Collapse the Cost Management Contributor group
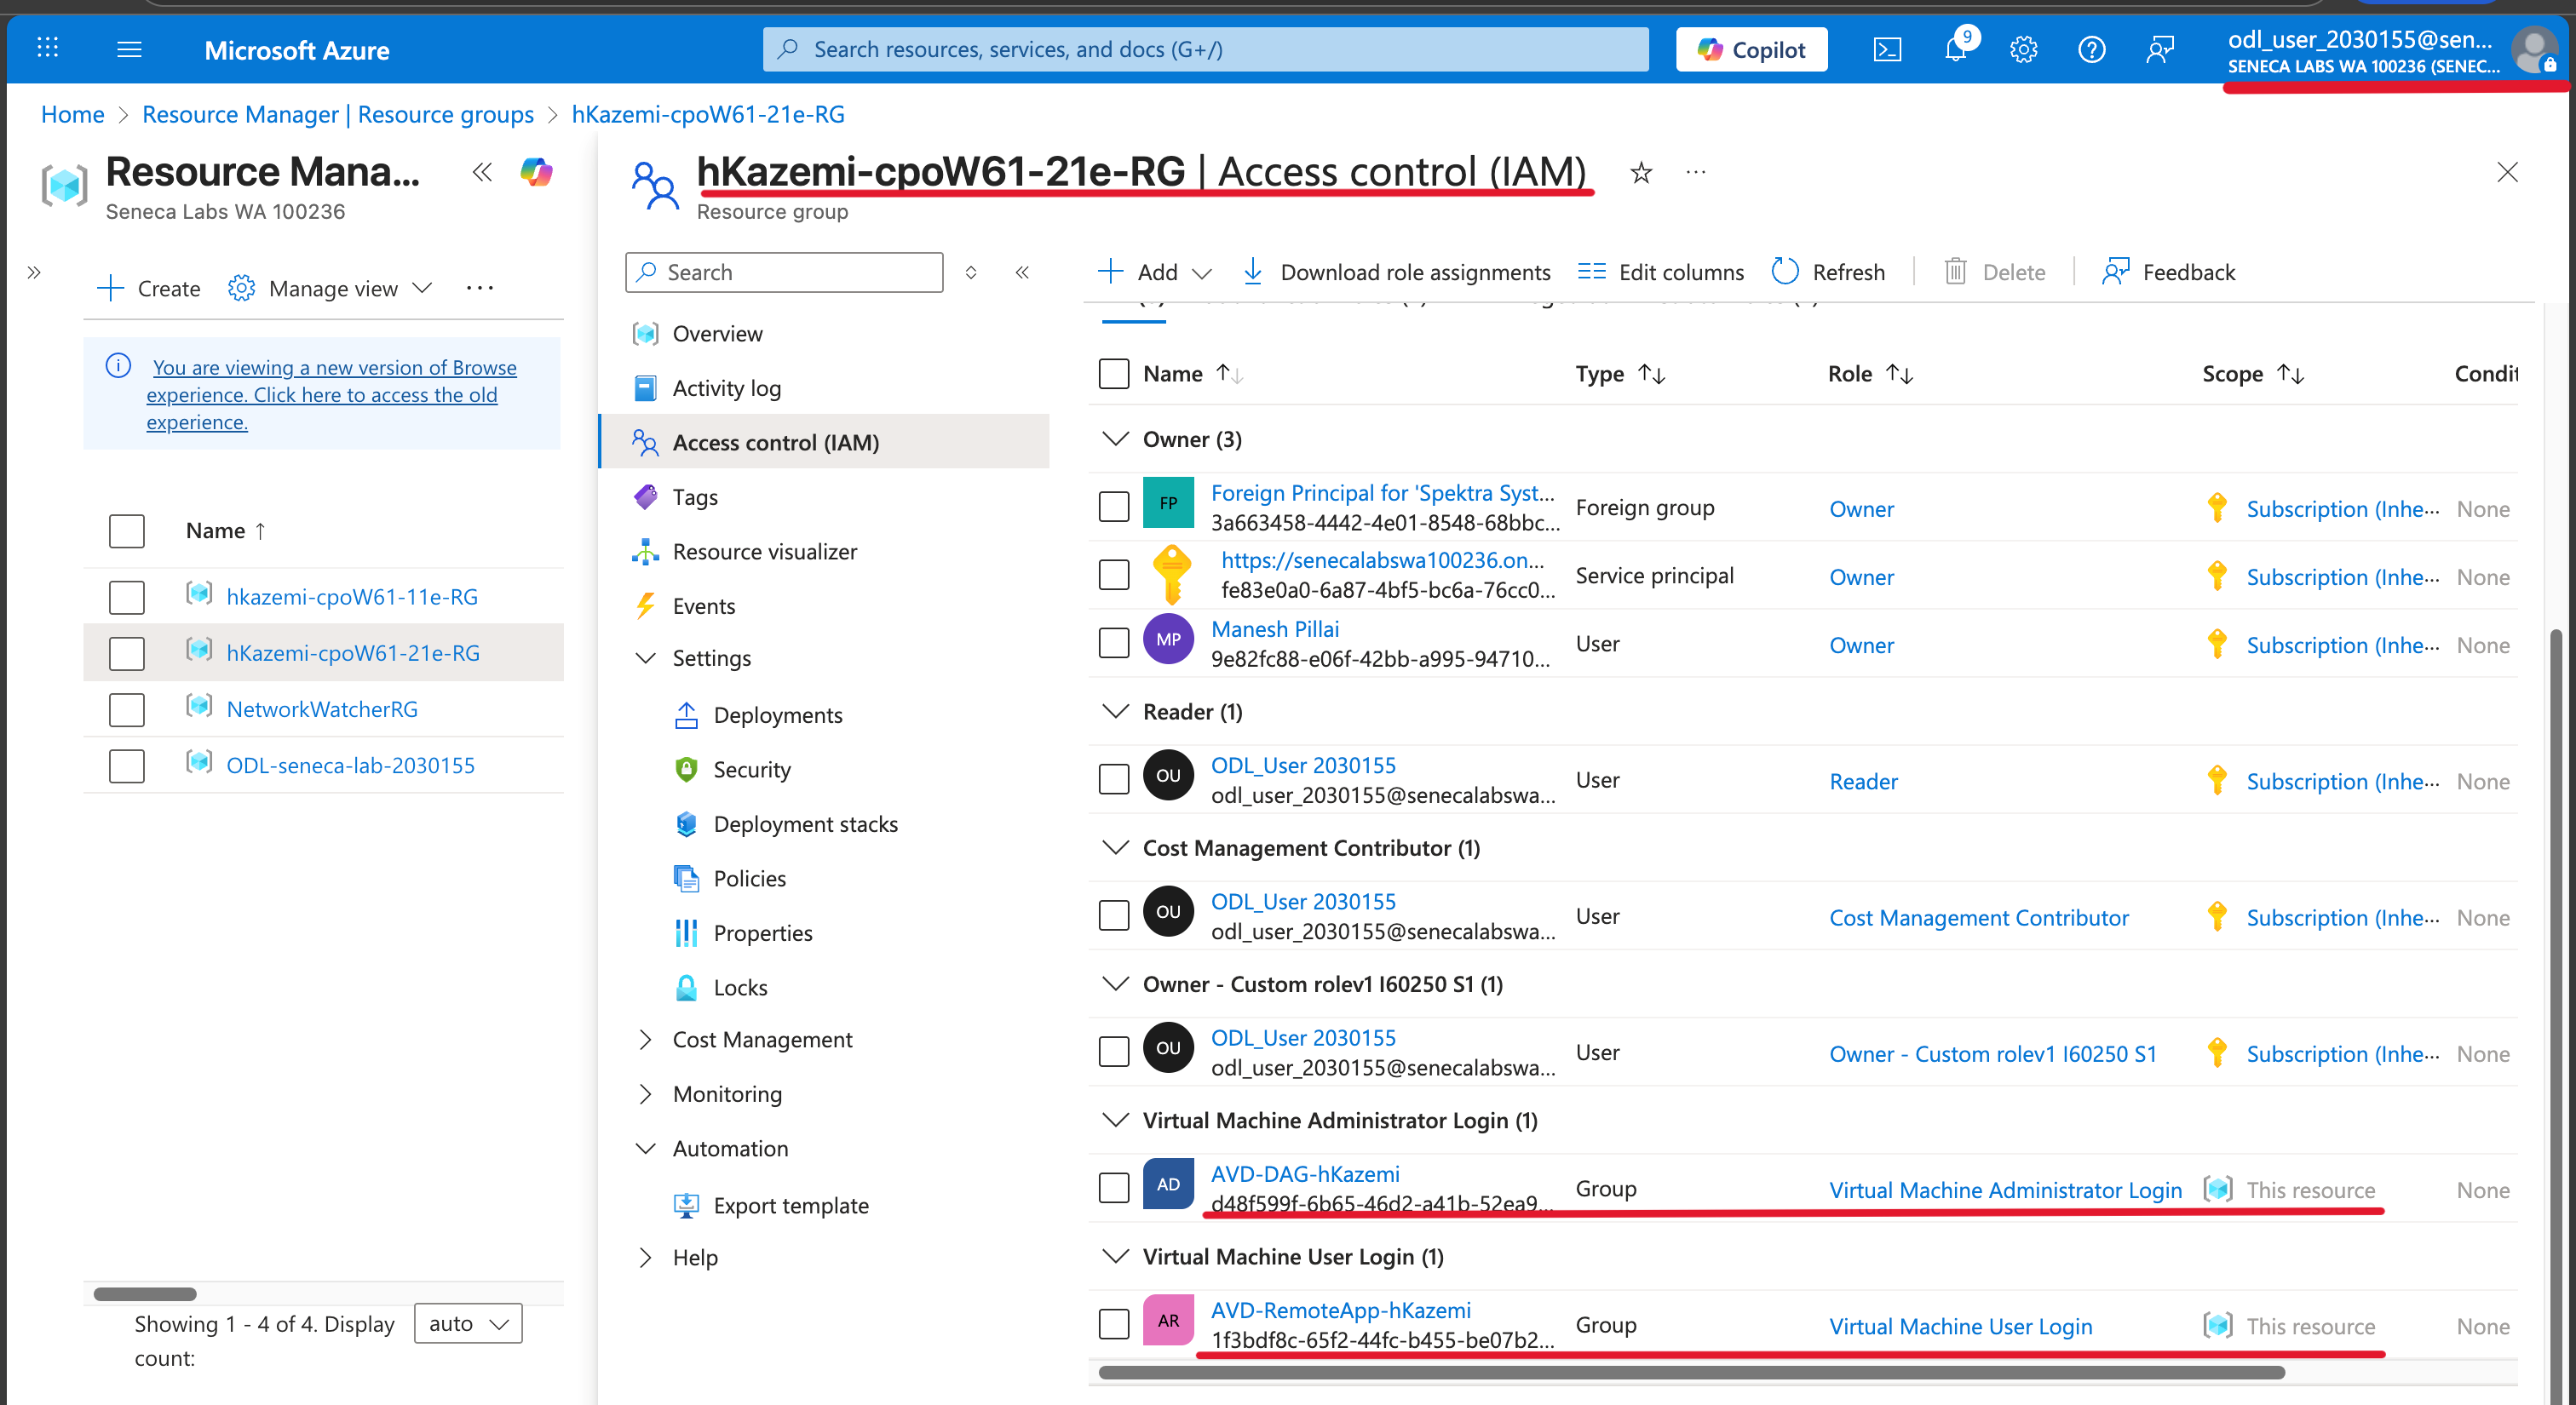 point(1115,847)
